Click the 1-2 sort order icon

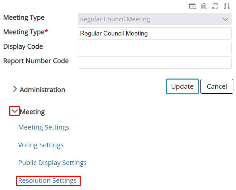(x=227, y=6)
